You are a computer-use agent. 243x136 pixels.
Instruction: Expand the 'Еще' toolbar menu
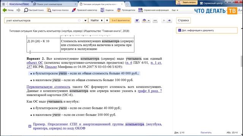point(175,10)
